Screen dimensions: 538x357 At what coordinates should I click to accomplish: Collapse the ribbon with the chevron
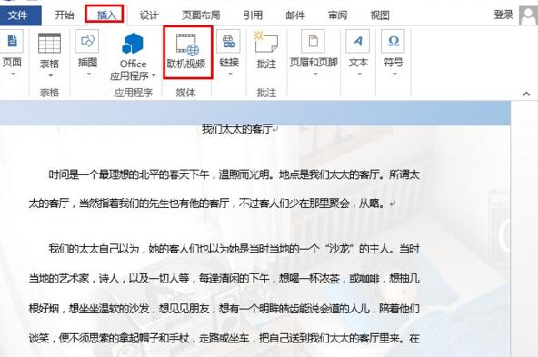tap(526, 94)
